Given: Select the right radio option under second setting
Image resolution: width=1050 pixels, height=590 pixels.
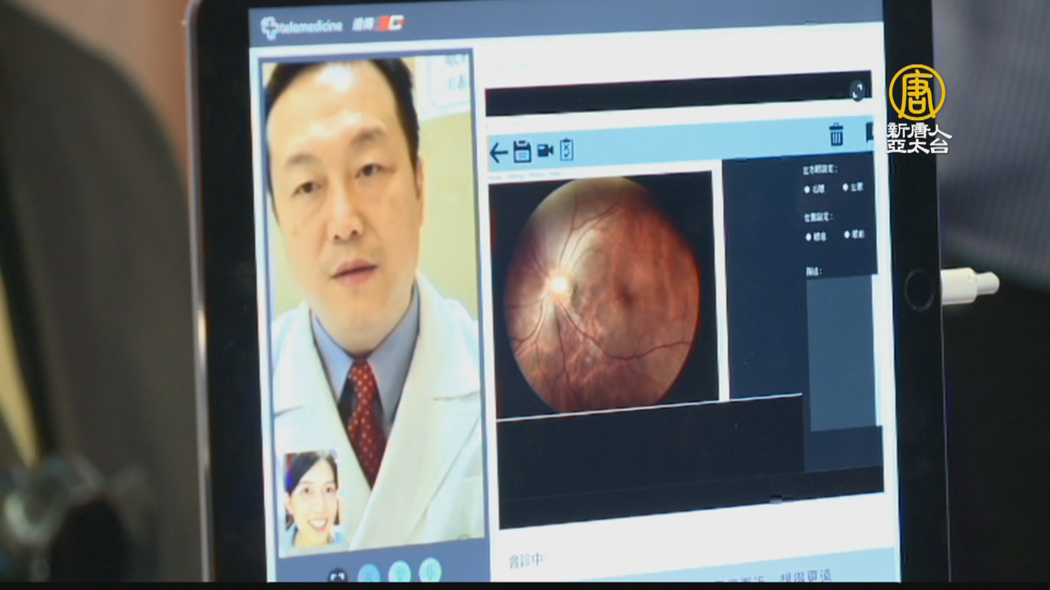Looking at the screenshot, I should pyautogui.click(x=847, y=235).
